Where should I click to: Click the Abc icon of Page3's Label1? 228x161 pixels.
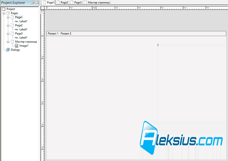click(17, 38)
